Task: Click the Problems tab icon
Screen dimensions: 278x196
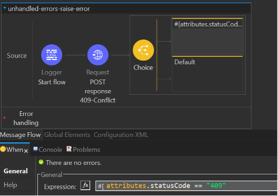Action: coord(69,149)
